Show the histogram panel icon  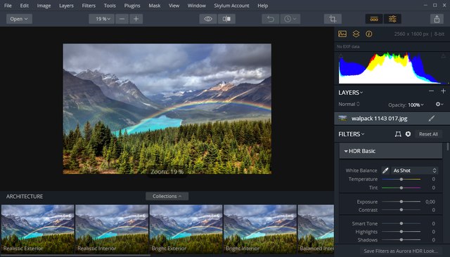pos(342,34)
